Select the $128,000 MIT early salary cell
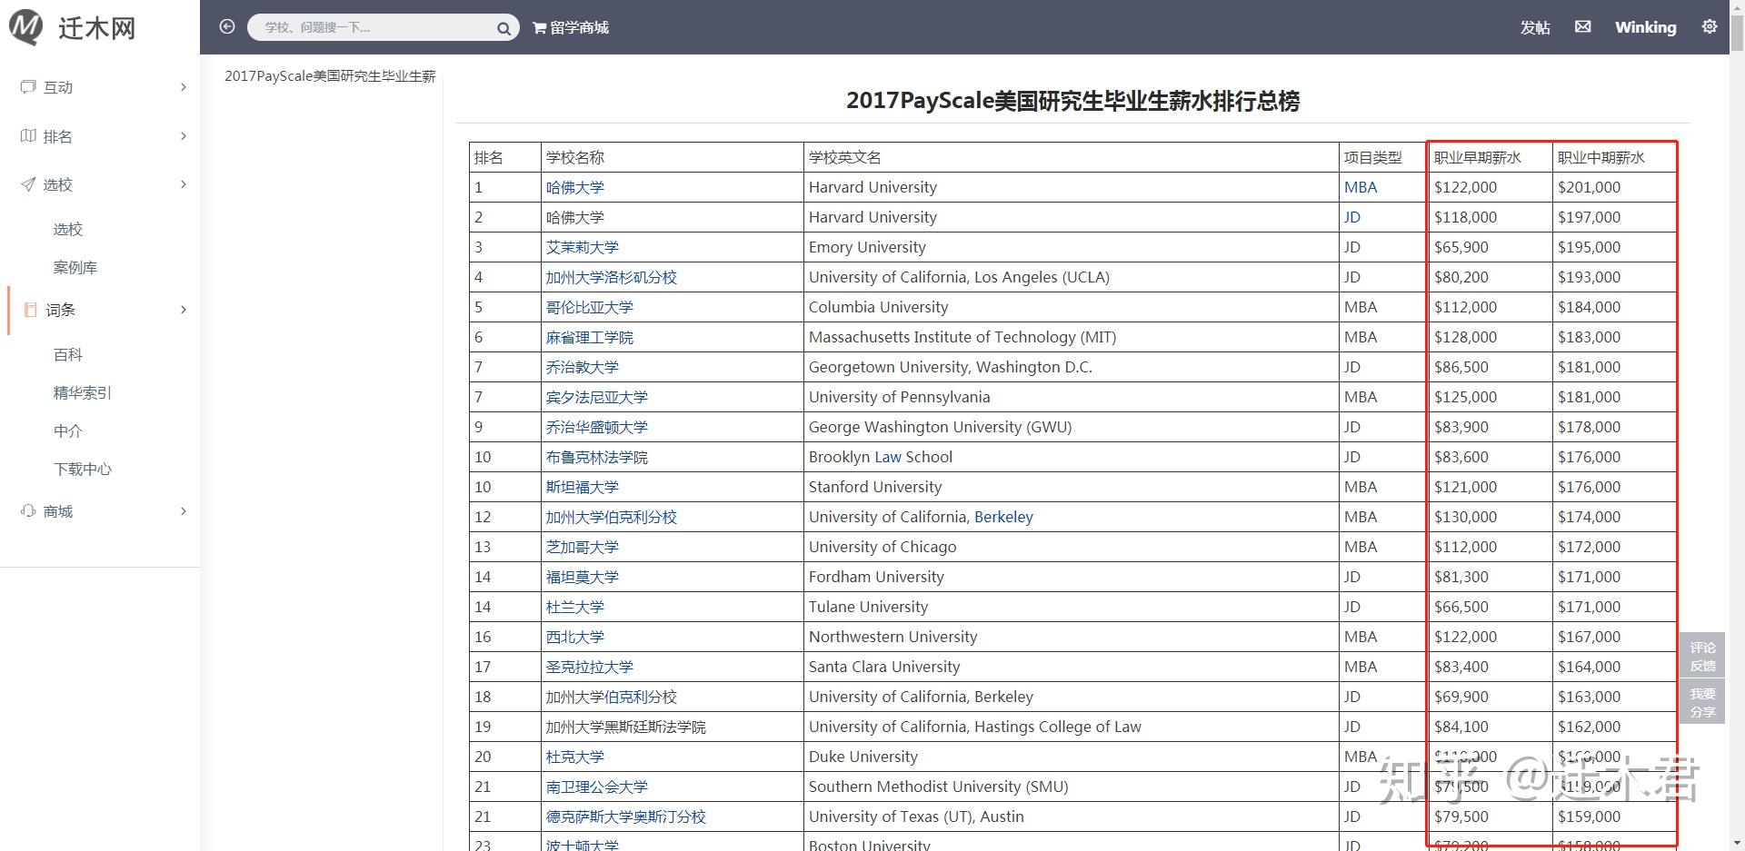This screenshot has width=1745, height=851. tap(1490, 338)
